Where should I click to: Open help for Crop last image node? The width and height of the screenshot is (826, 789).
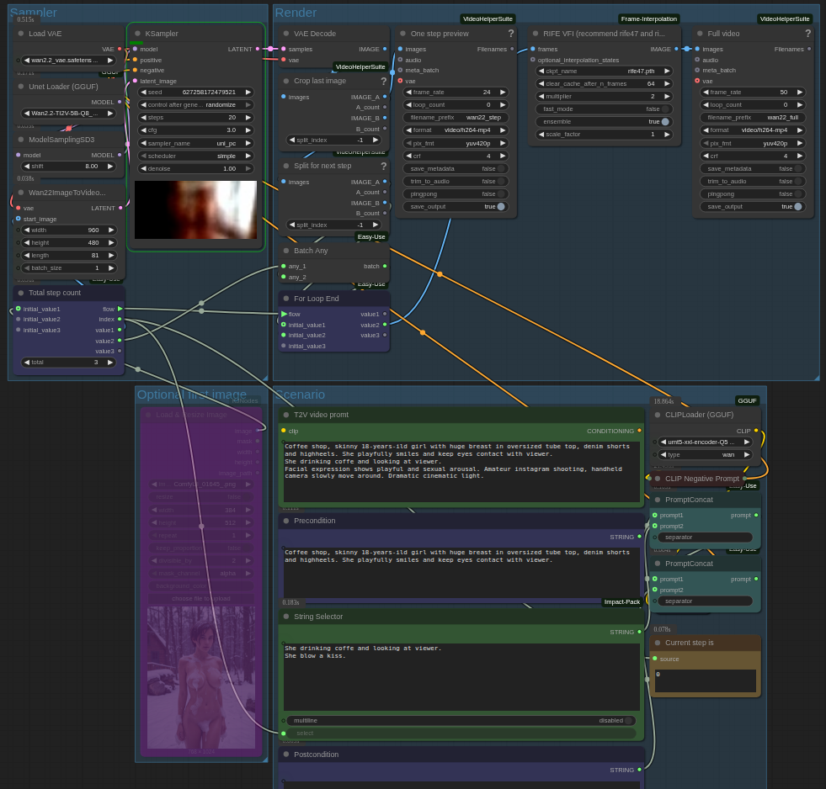[x=383, y=82]
